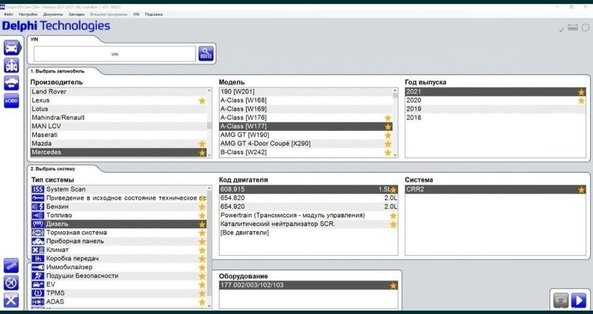
Task: Click the green checkmark status icon
Action: coord(562,30)
